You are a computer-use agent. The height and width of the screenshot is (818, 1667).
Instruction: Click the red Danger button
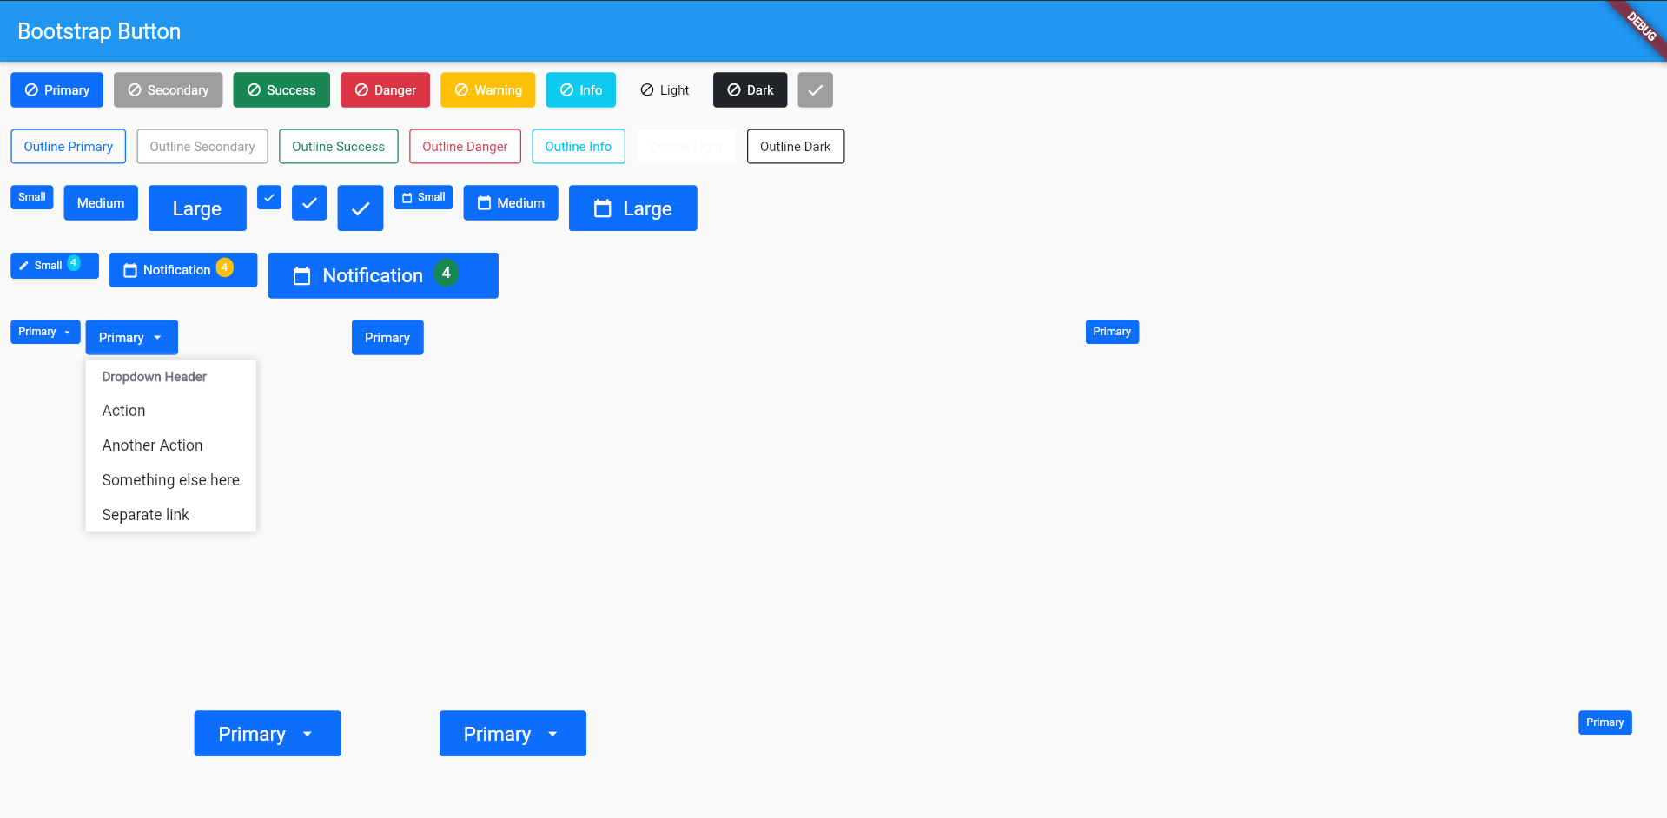click(385, 90)
